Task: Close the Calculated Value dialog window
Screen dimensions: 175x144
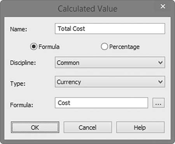Action: click(163, 6)
